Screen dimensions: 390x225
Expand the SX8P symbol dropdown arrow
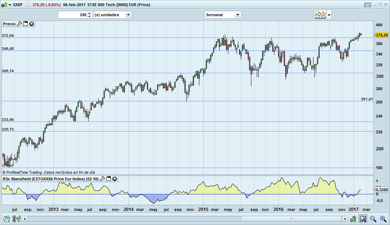[x=9, y=5]
